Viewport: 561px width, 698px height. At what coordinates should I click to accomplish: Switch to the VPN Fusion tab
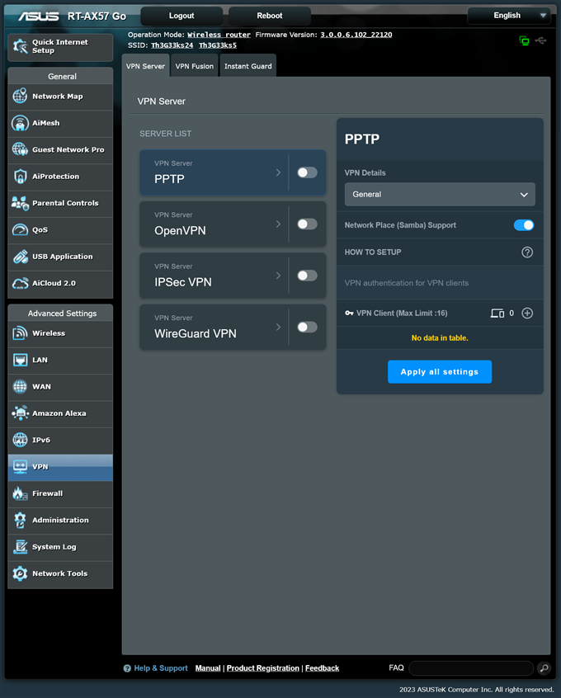(195, 66)
